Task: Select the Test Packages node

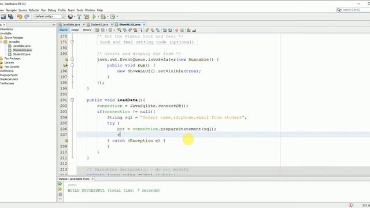Action: [x=12, y=58]
